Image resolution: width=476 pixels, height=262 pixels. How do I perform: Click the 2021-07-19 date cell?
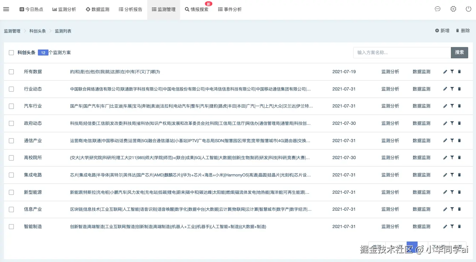pos(344,72)
